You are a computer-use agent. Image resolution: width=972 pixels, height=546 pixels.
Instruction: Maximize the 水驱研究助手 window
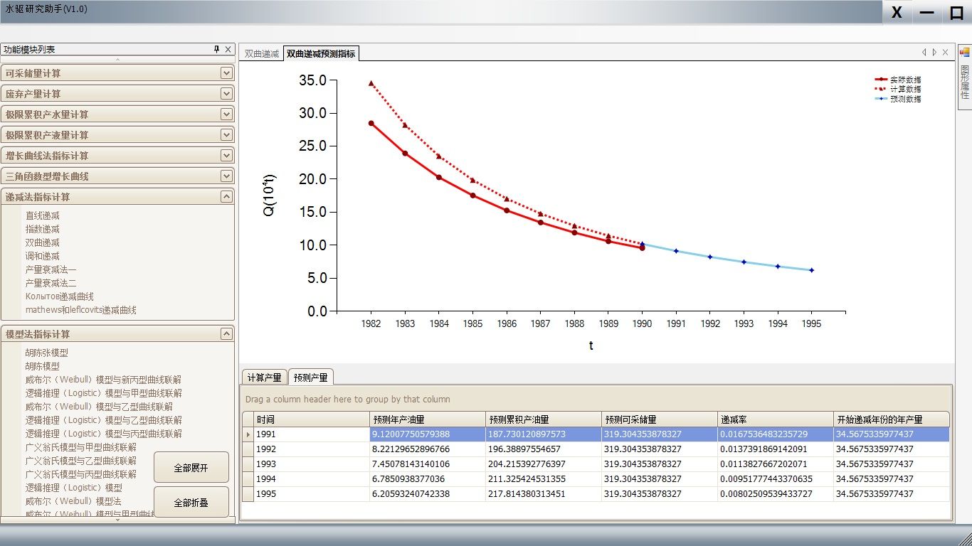click(957, 13)
